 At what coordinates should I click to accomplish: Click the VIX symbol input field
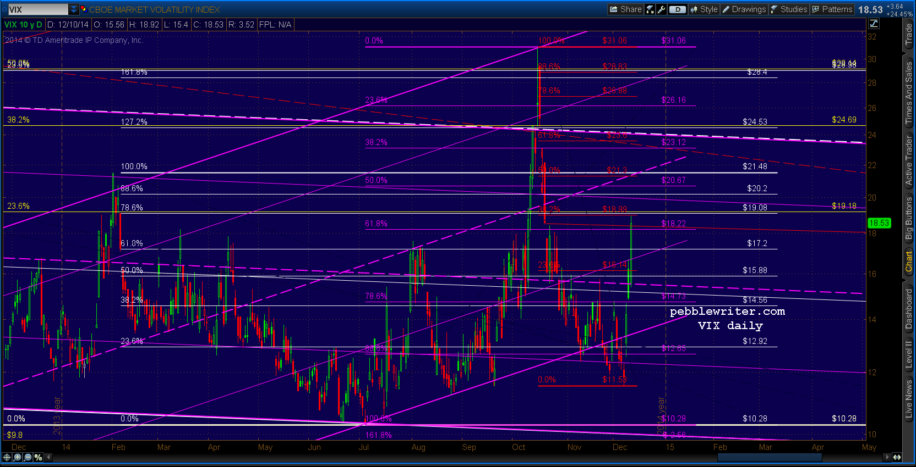[x=37, y=9]
